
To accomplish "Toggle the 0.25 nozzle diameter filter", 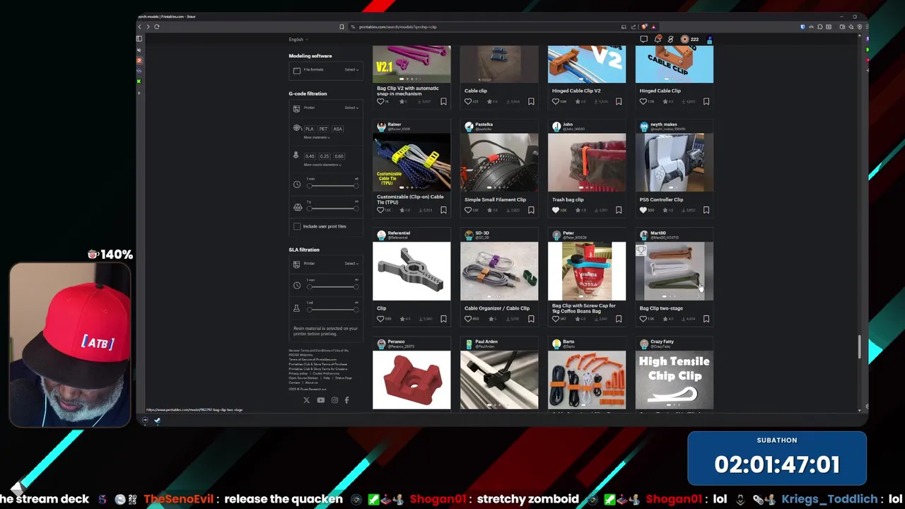I will point(324,156).
